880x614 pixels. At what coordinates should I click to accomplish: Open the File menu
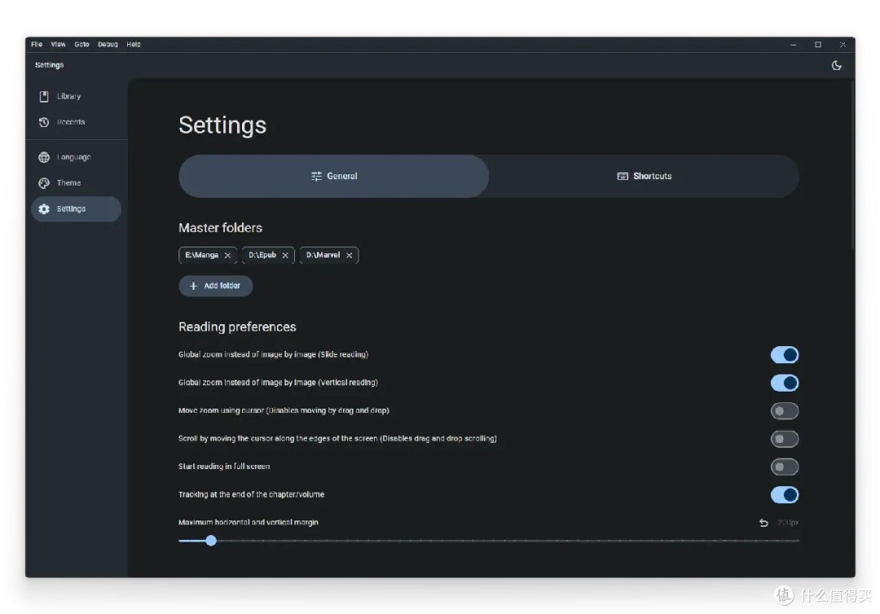pyautogui.click(x=37, y=45)
